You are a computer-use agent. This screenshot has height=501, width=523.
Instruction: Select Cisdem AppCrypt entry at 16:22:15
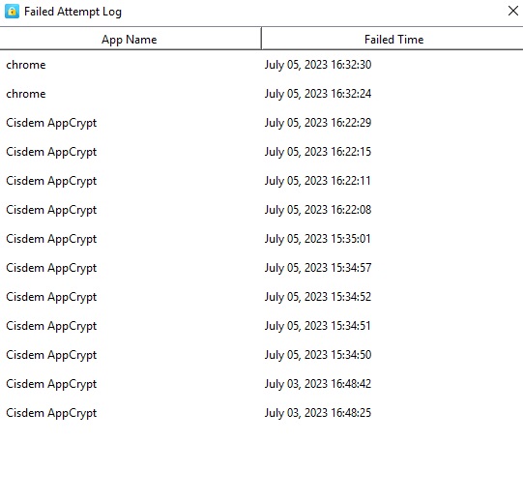tap(261, 152)
